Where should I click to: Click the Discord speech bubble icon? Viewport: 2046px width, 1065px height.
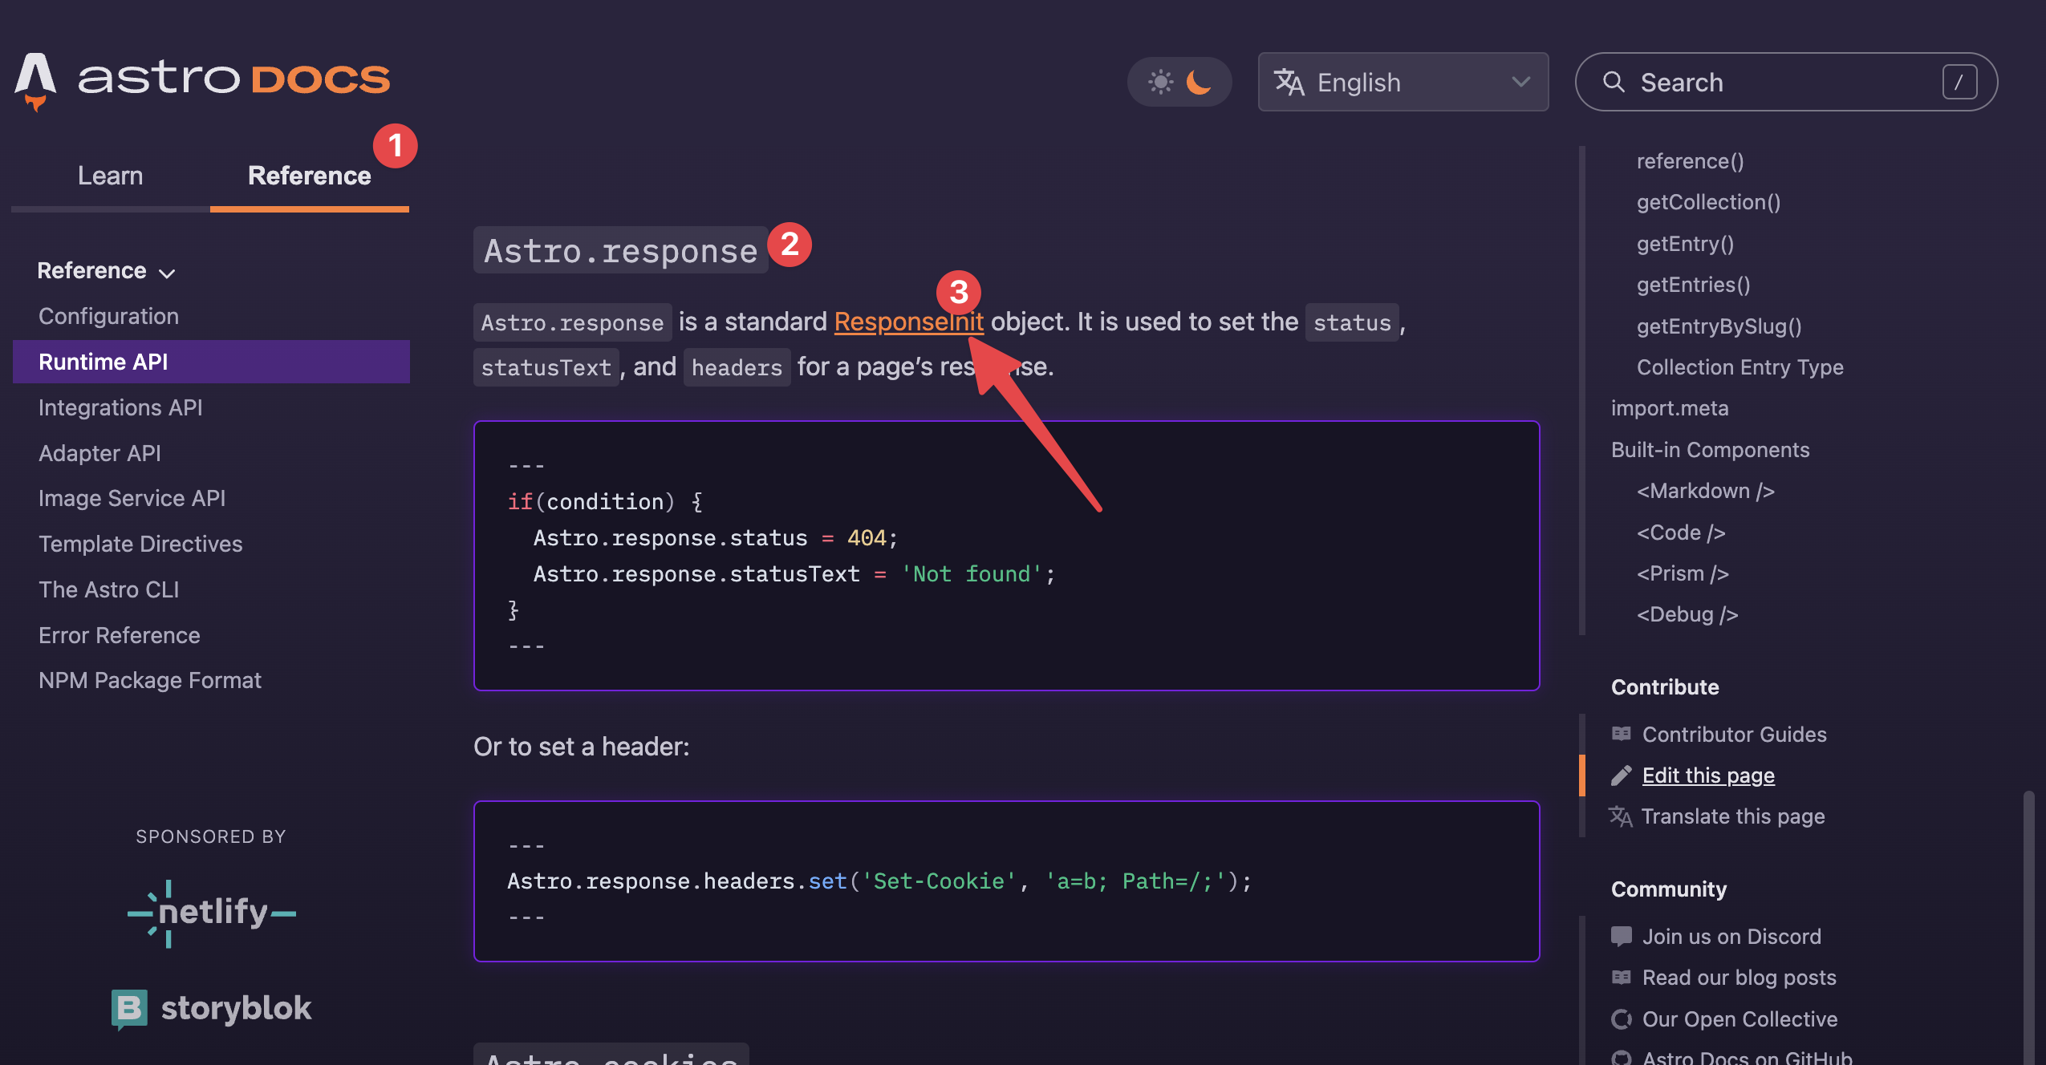click(x=1622, y=936)
